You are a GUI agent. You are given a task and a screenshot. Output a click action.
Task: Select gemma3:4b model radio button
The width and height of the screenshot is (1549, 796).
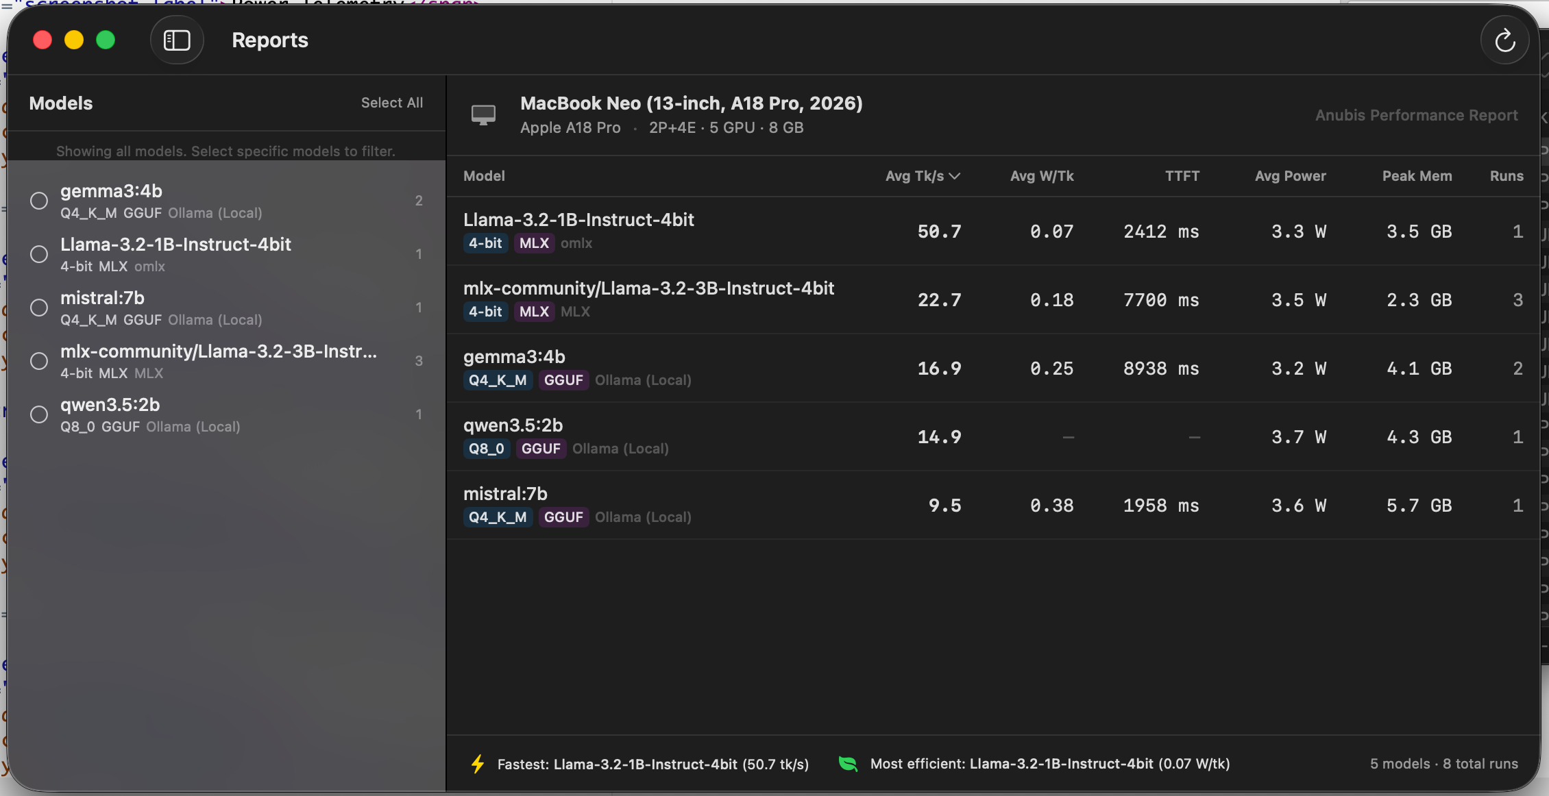[39, 201]
